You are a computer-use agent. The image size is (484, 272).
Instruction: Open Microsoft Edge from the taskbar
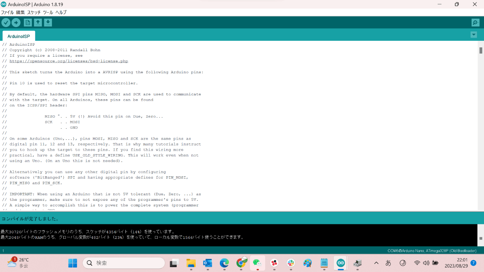point(224,263)
